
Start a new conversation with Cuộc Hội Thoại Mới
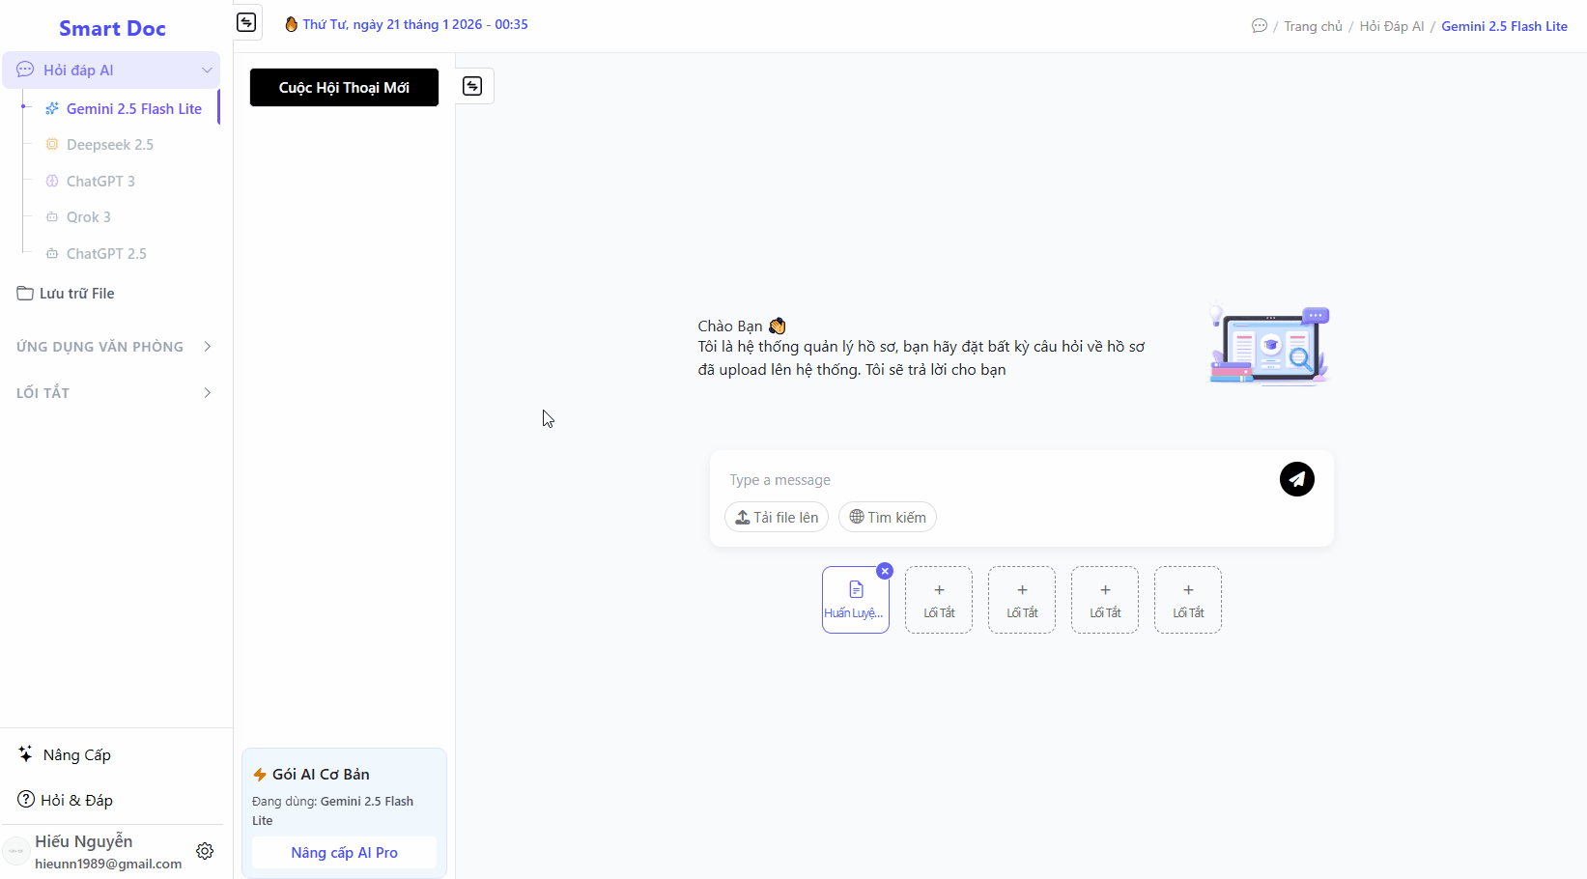[x=344, y=88]
